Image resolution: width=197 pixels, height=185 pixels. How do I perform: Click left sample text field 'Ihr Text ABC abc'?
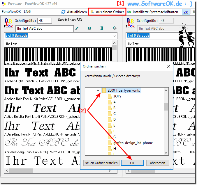45,29
